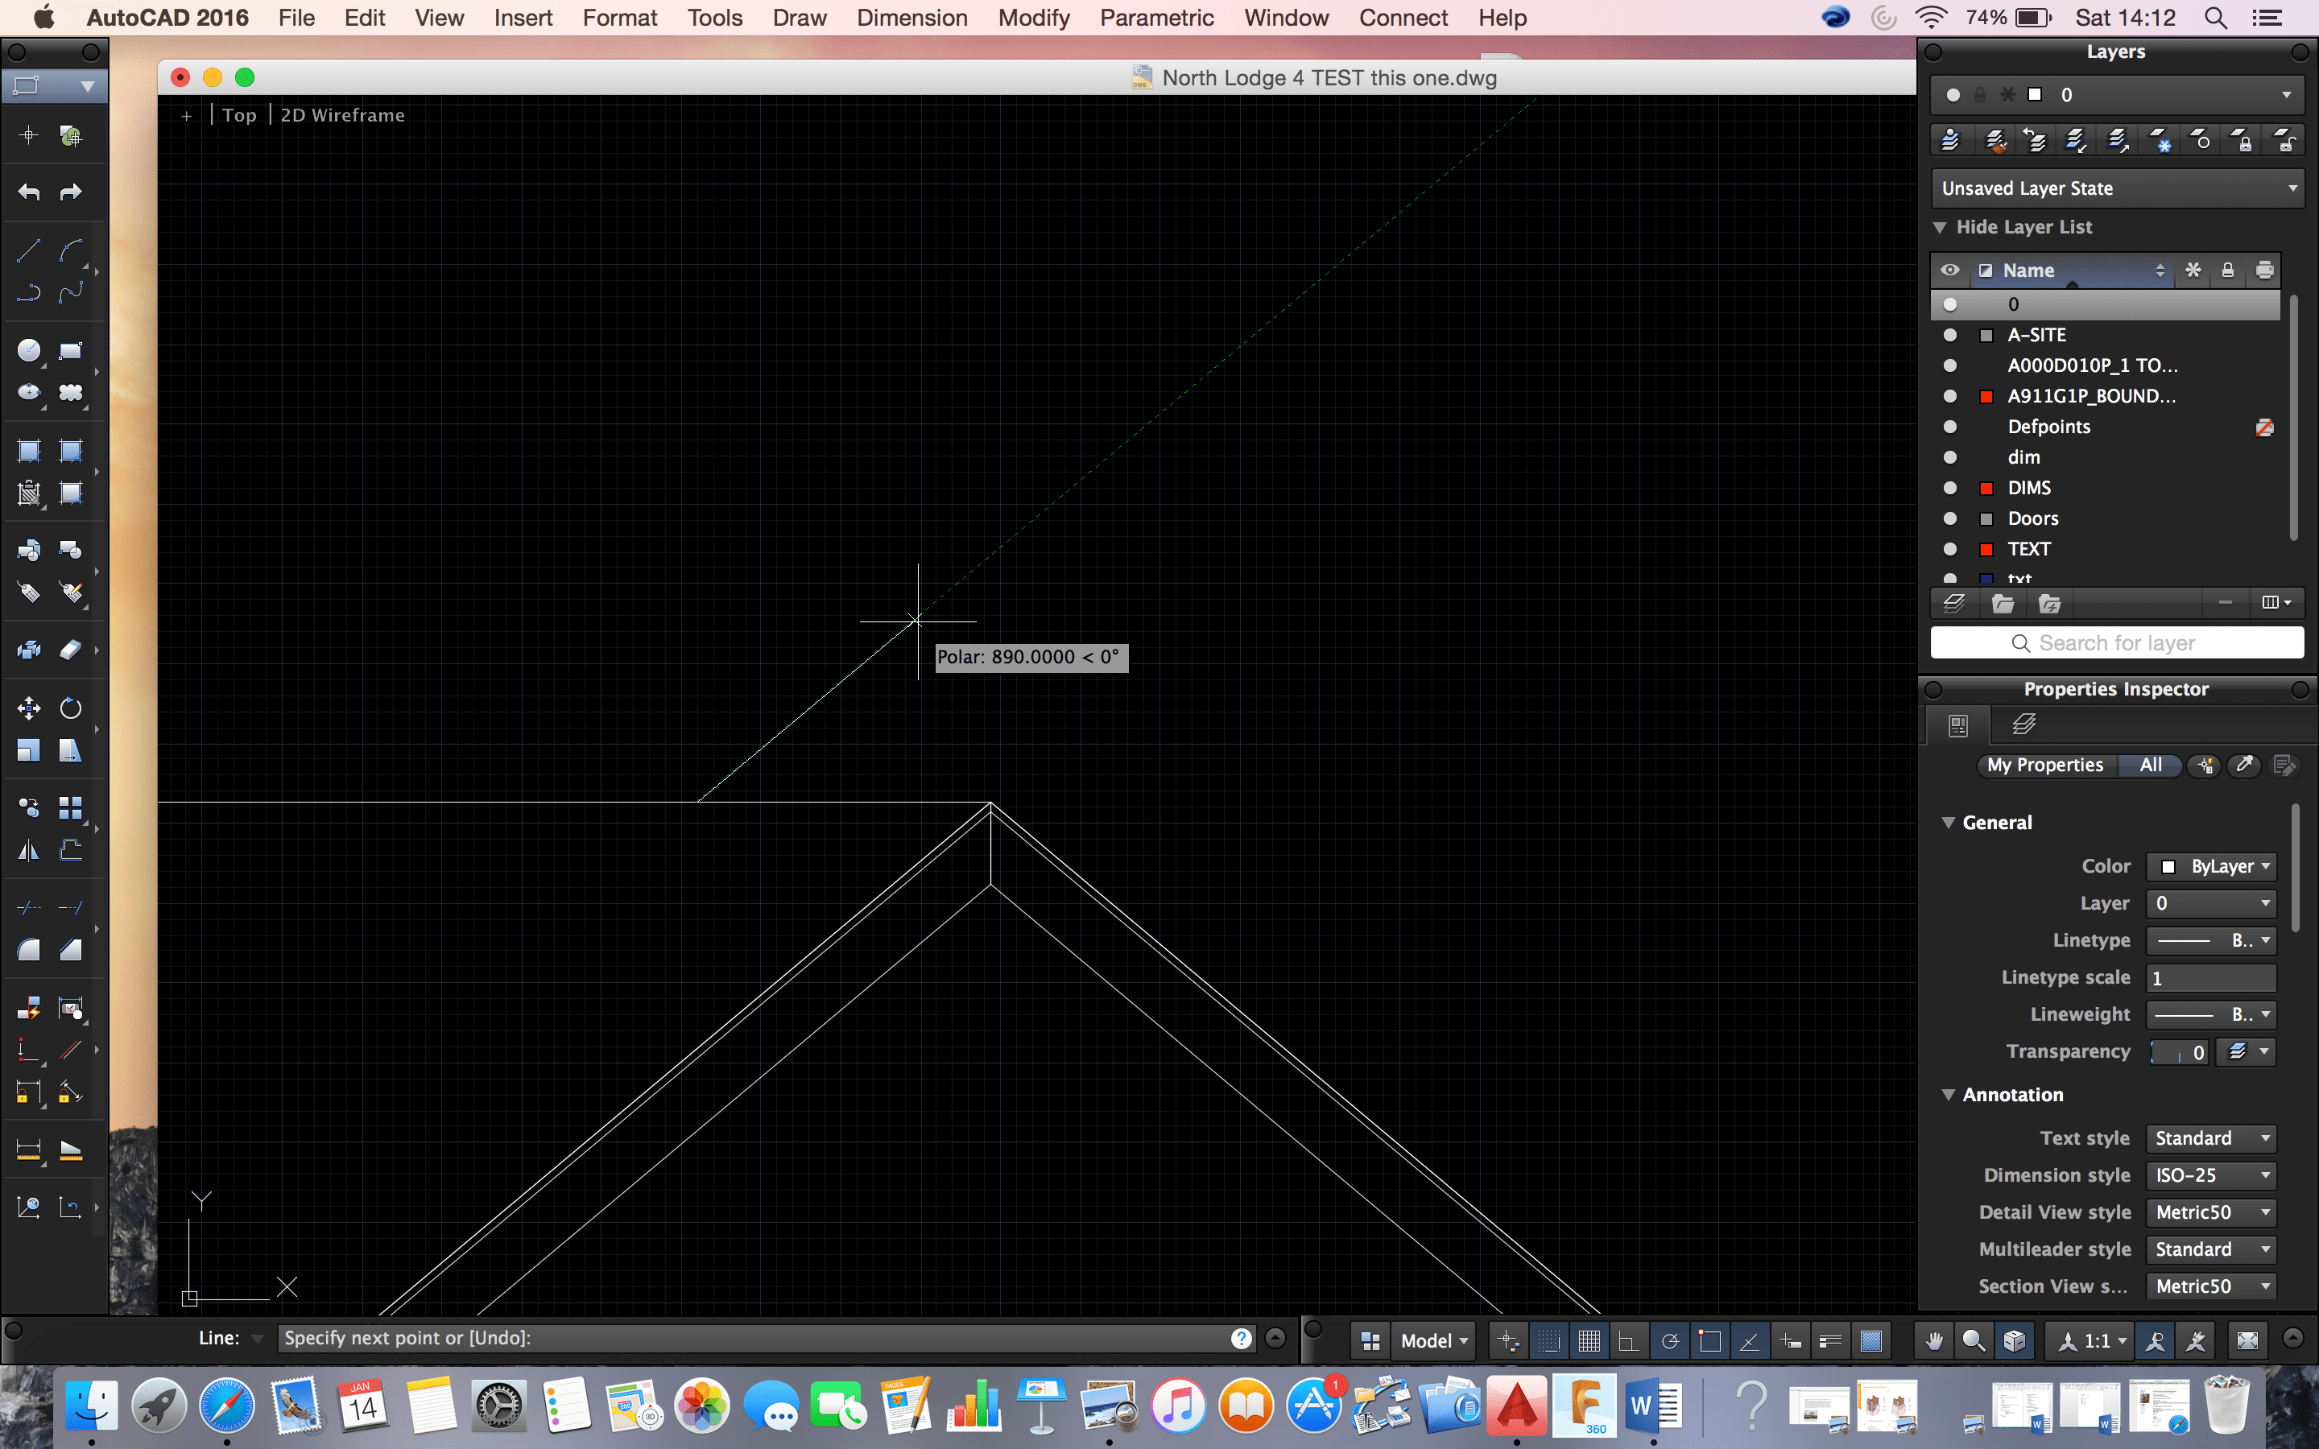Toggle the Defpoints layer on or off
Image resolution: width=2319 pixels, height=1449 pixels.
pos(1950,427)
